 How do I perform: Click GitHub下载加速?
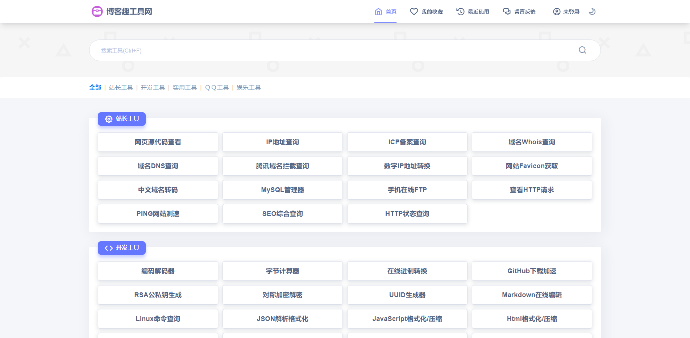pos(532,271)
